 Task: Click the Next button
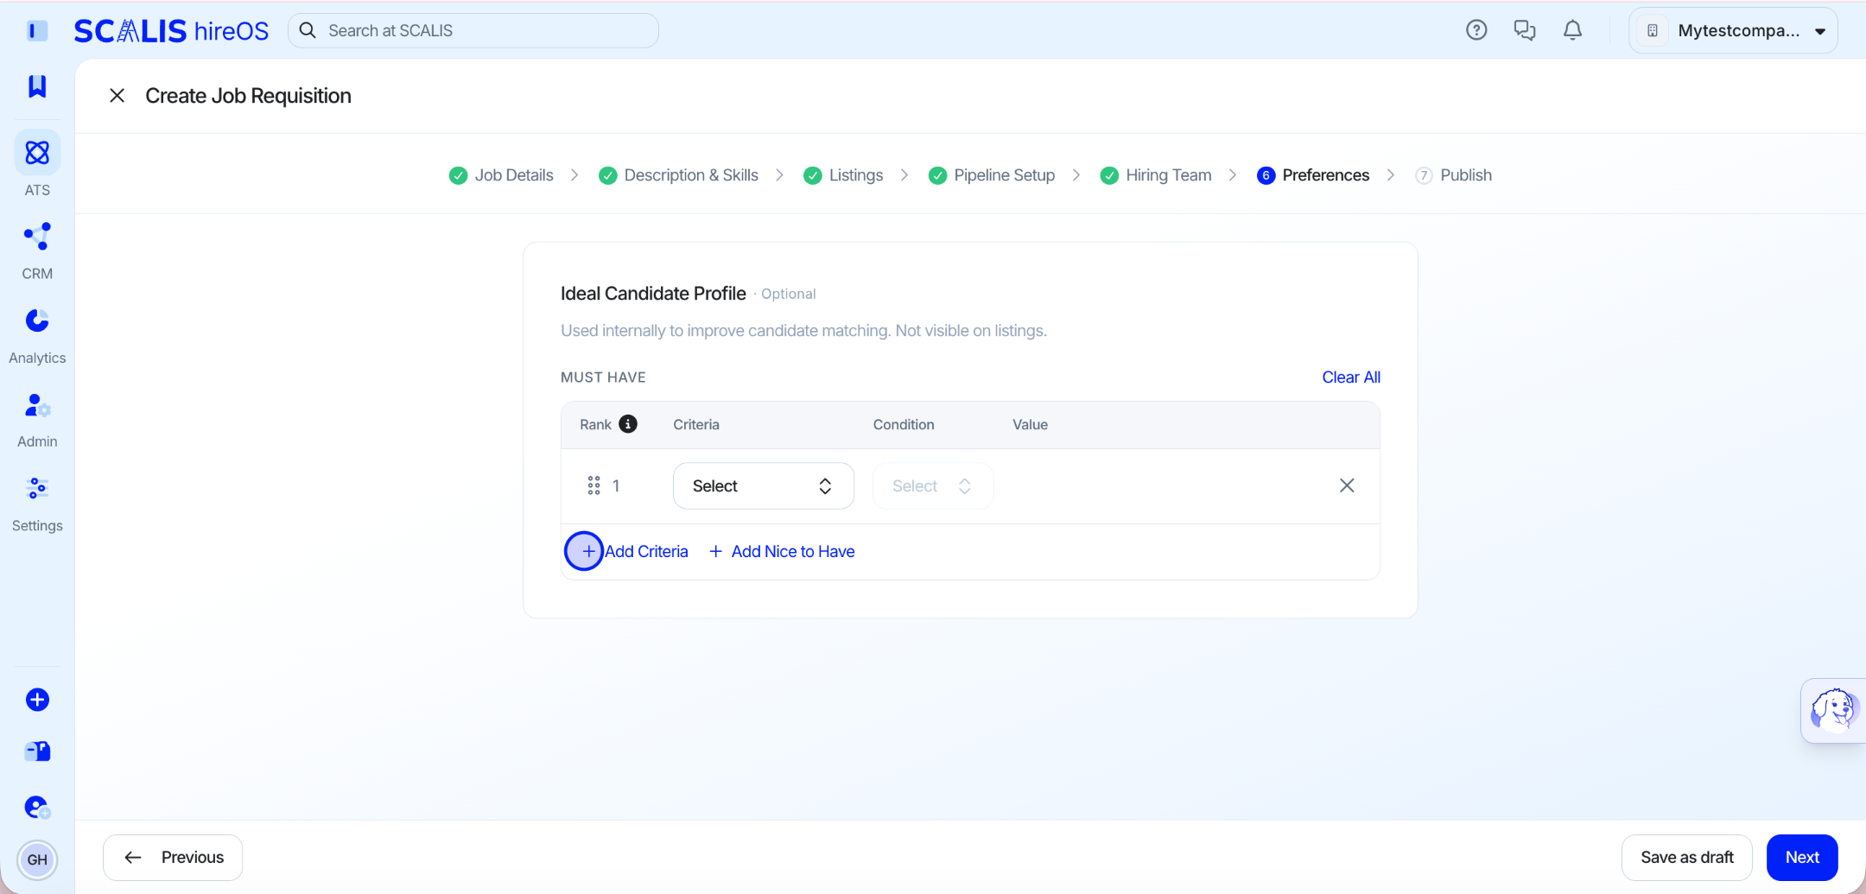pos(1802,858)
